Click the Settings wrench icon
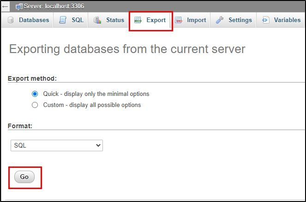This screenshot has width=306, height=202. click(220, 20)
